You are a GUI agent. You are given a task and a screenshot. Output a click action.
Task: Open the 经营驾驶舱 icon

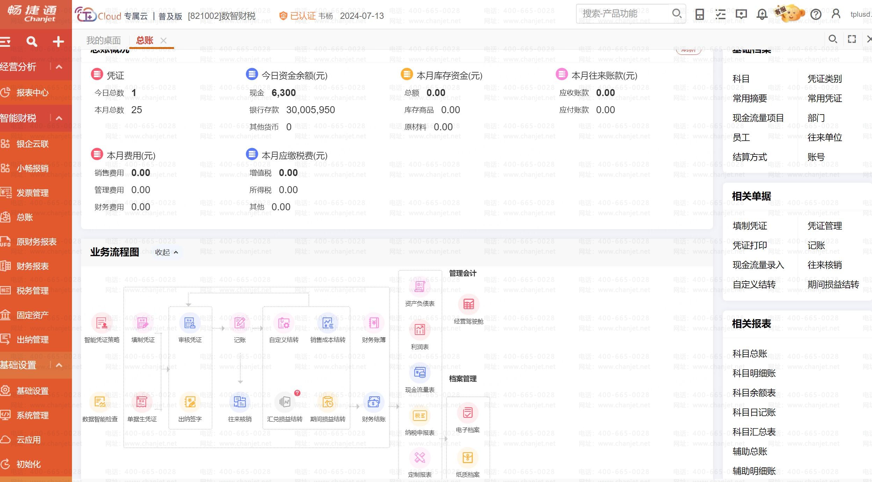[x=468, y=305]
